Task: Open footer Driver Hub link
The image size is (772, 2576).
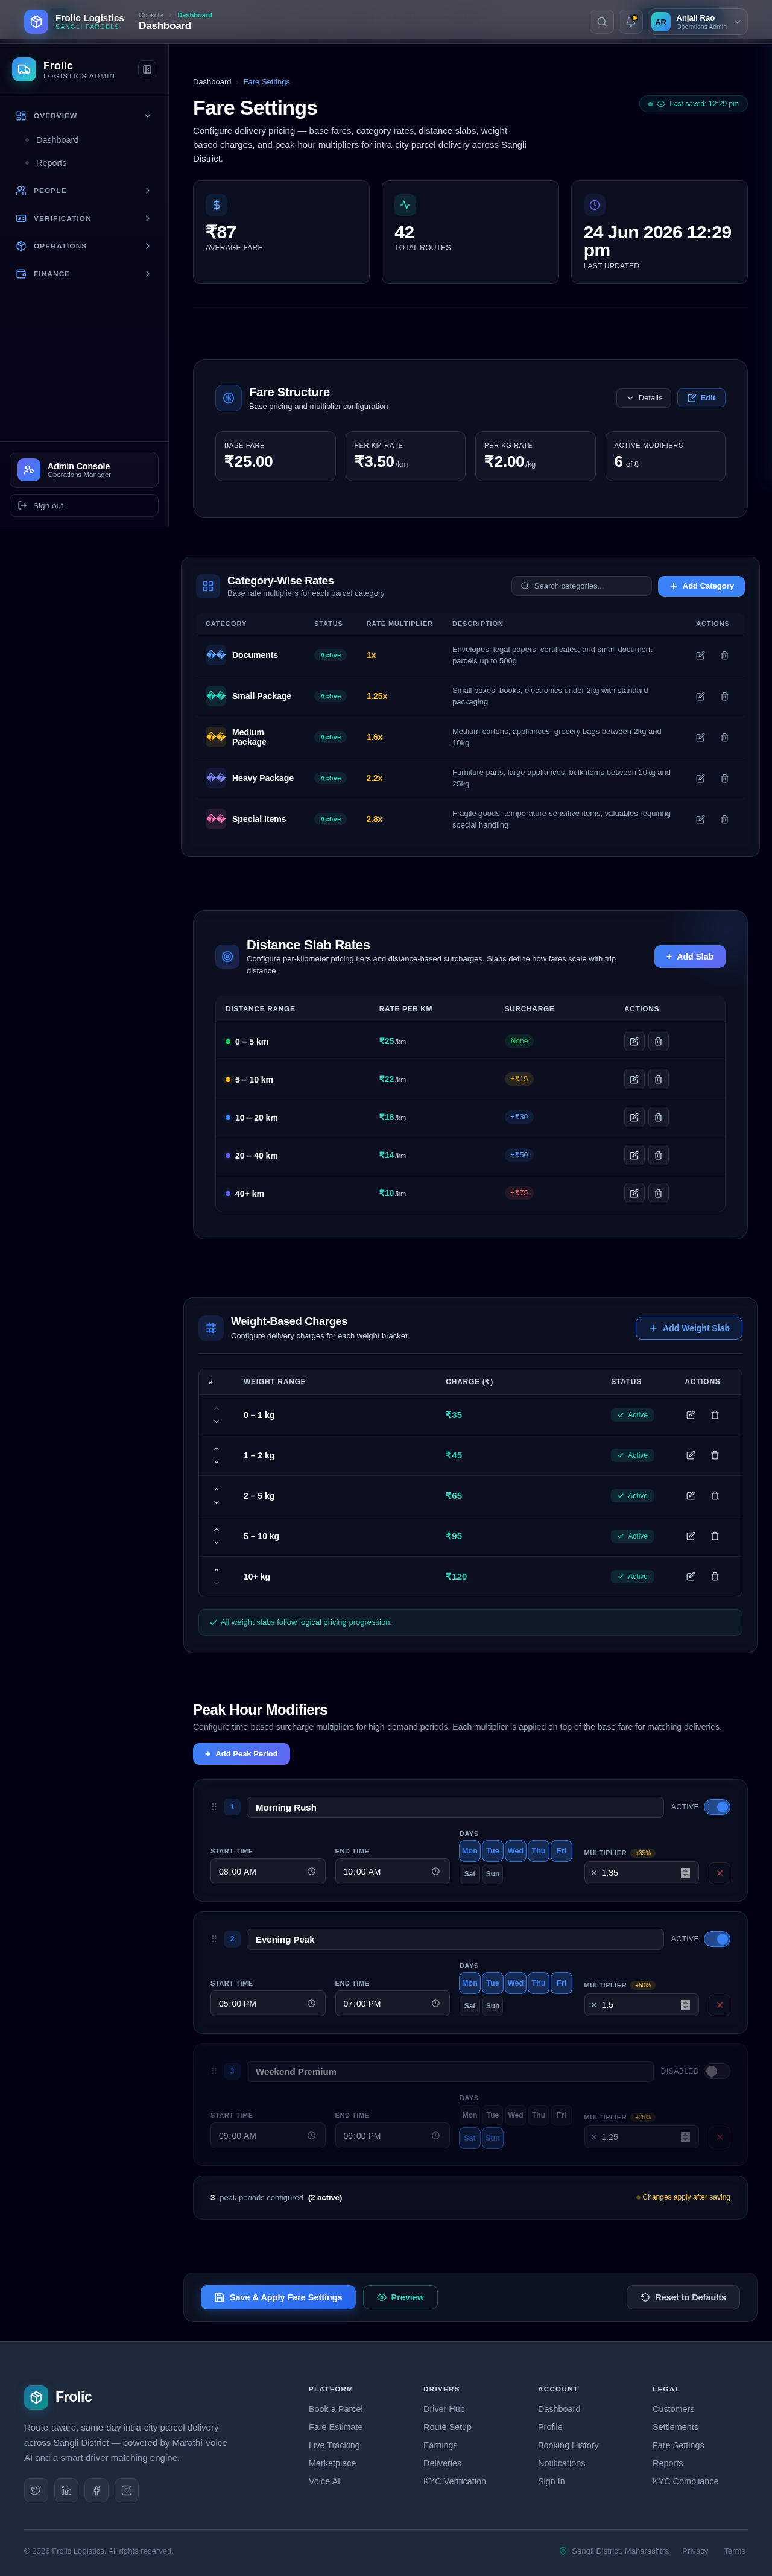Action: tap(444, 2408)
